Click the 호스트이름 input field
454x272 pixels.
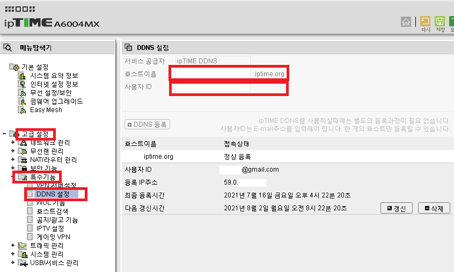tap(213, 74)
